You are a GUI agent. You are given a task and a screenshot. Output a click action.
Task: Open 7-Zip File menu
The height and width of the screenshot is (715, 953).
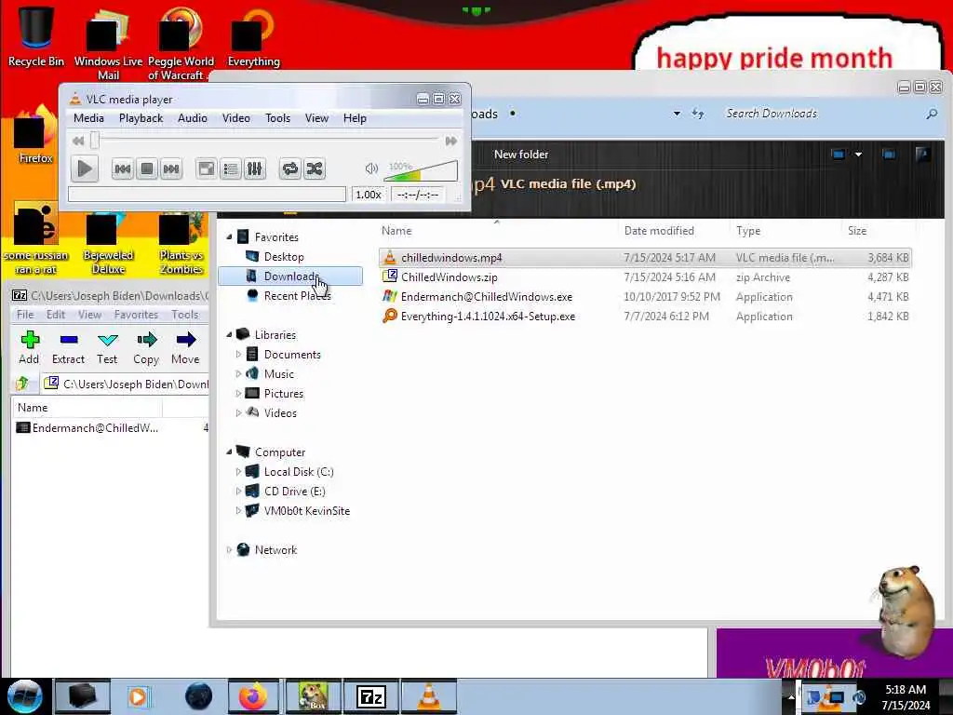(25, 315)
